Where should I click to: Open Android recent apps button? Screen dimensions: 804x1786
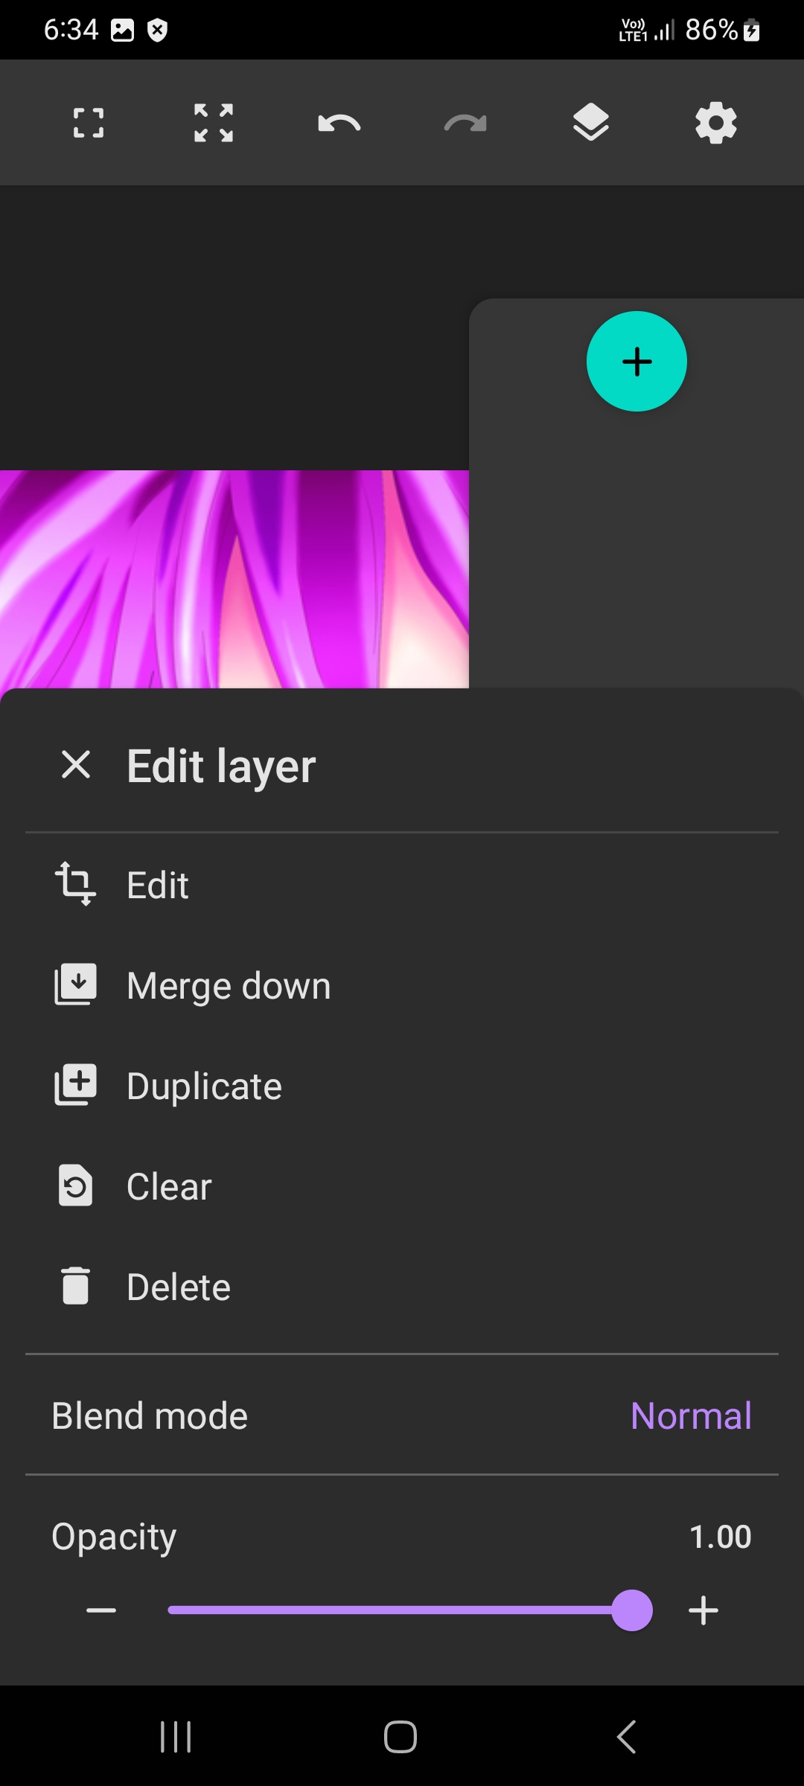(x=176, y=1737)
